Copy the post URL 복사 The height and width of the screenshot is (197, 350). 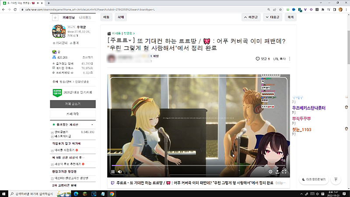pos(279,59)
